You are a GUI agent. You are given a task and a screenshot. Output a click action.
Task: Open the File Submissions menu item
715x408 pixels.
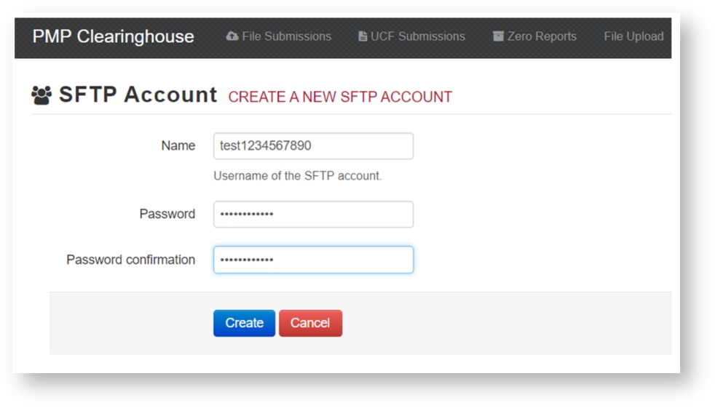(279, 36)
